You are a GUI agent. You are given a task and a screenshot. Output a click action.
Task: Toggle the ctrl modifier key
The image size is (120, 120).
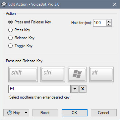coord(53,75)
